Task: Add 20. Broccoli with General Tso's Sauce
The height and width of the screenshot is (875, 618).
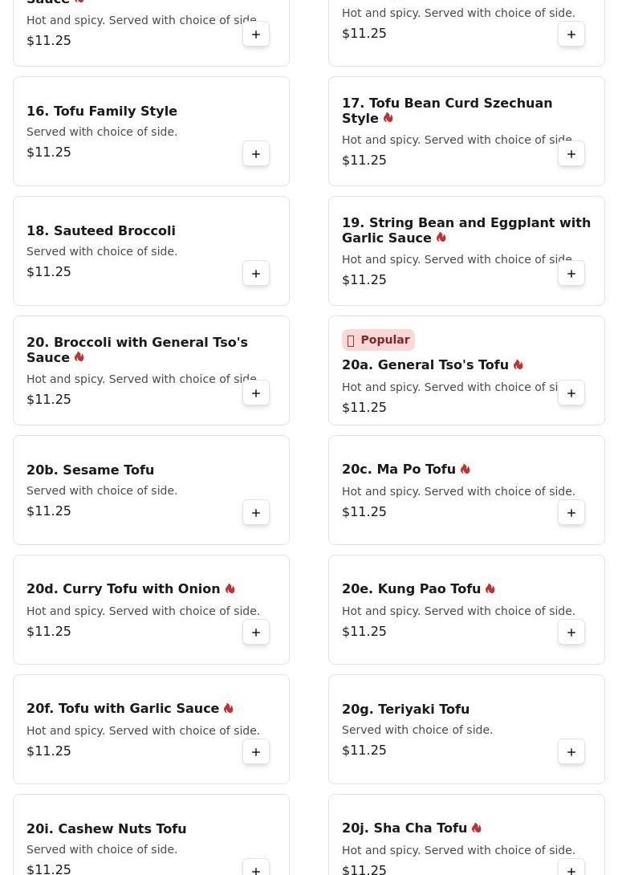Action: 256,393
